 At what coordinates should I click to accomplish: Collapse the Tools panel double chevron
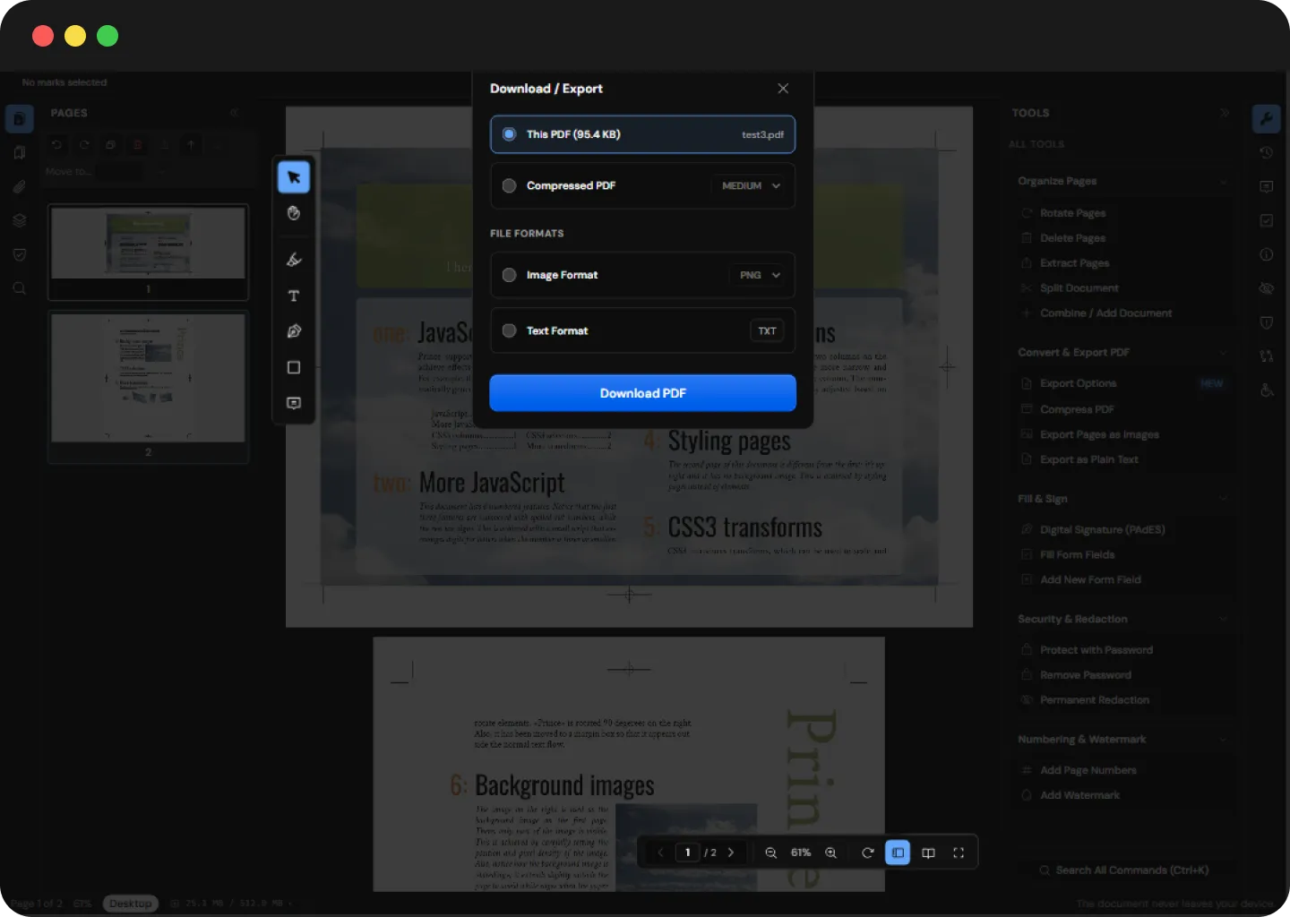1225,113
